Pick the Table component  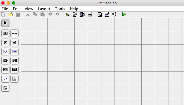coord(14,70)
